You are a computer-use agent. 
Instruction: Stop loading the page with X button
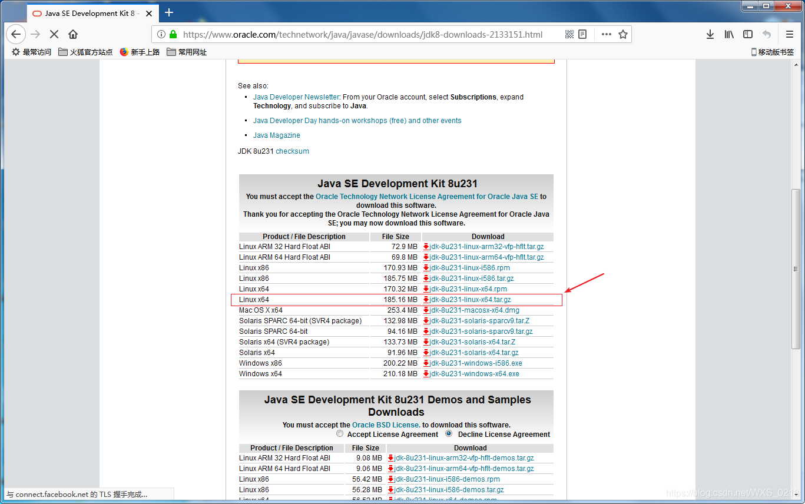(54, 34)
